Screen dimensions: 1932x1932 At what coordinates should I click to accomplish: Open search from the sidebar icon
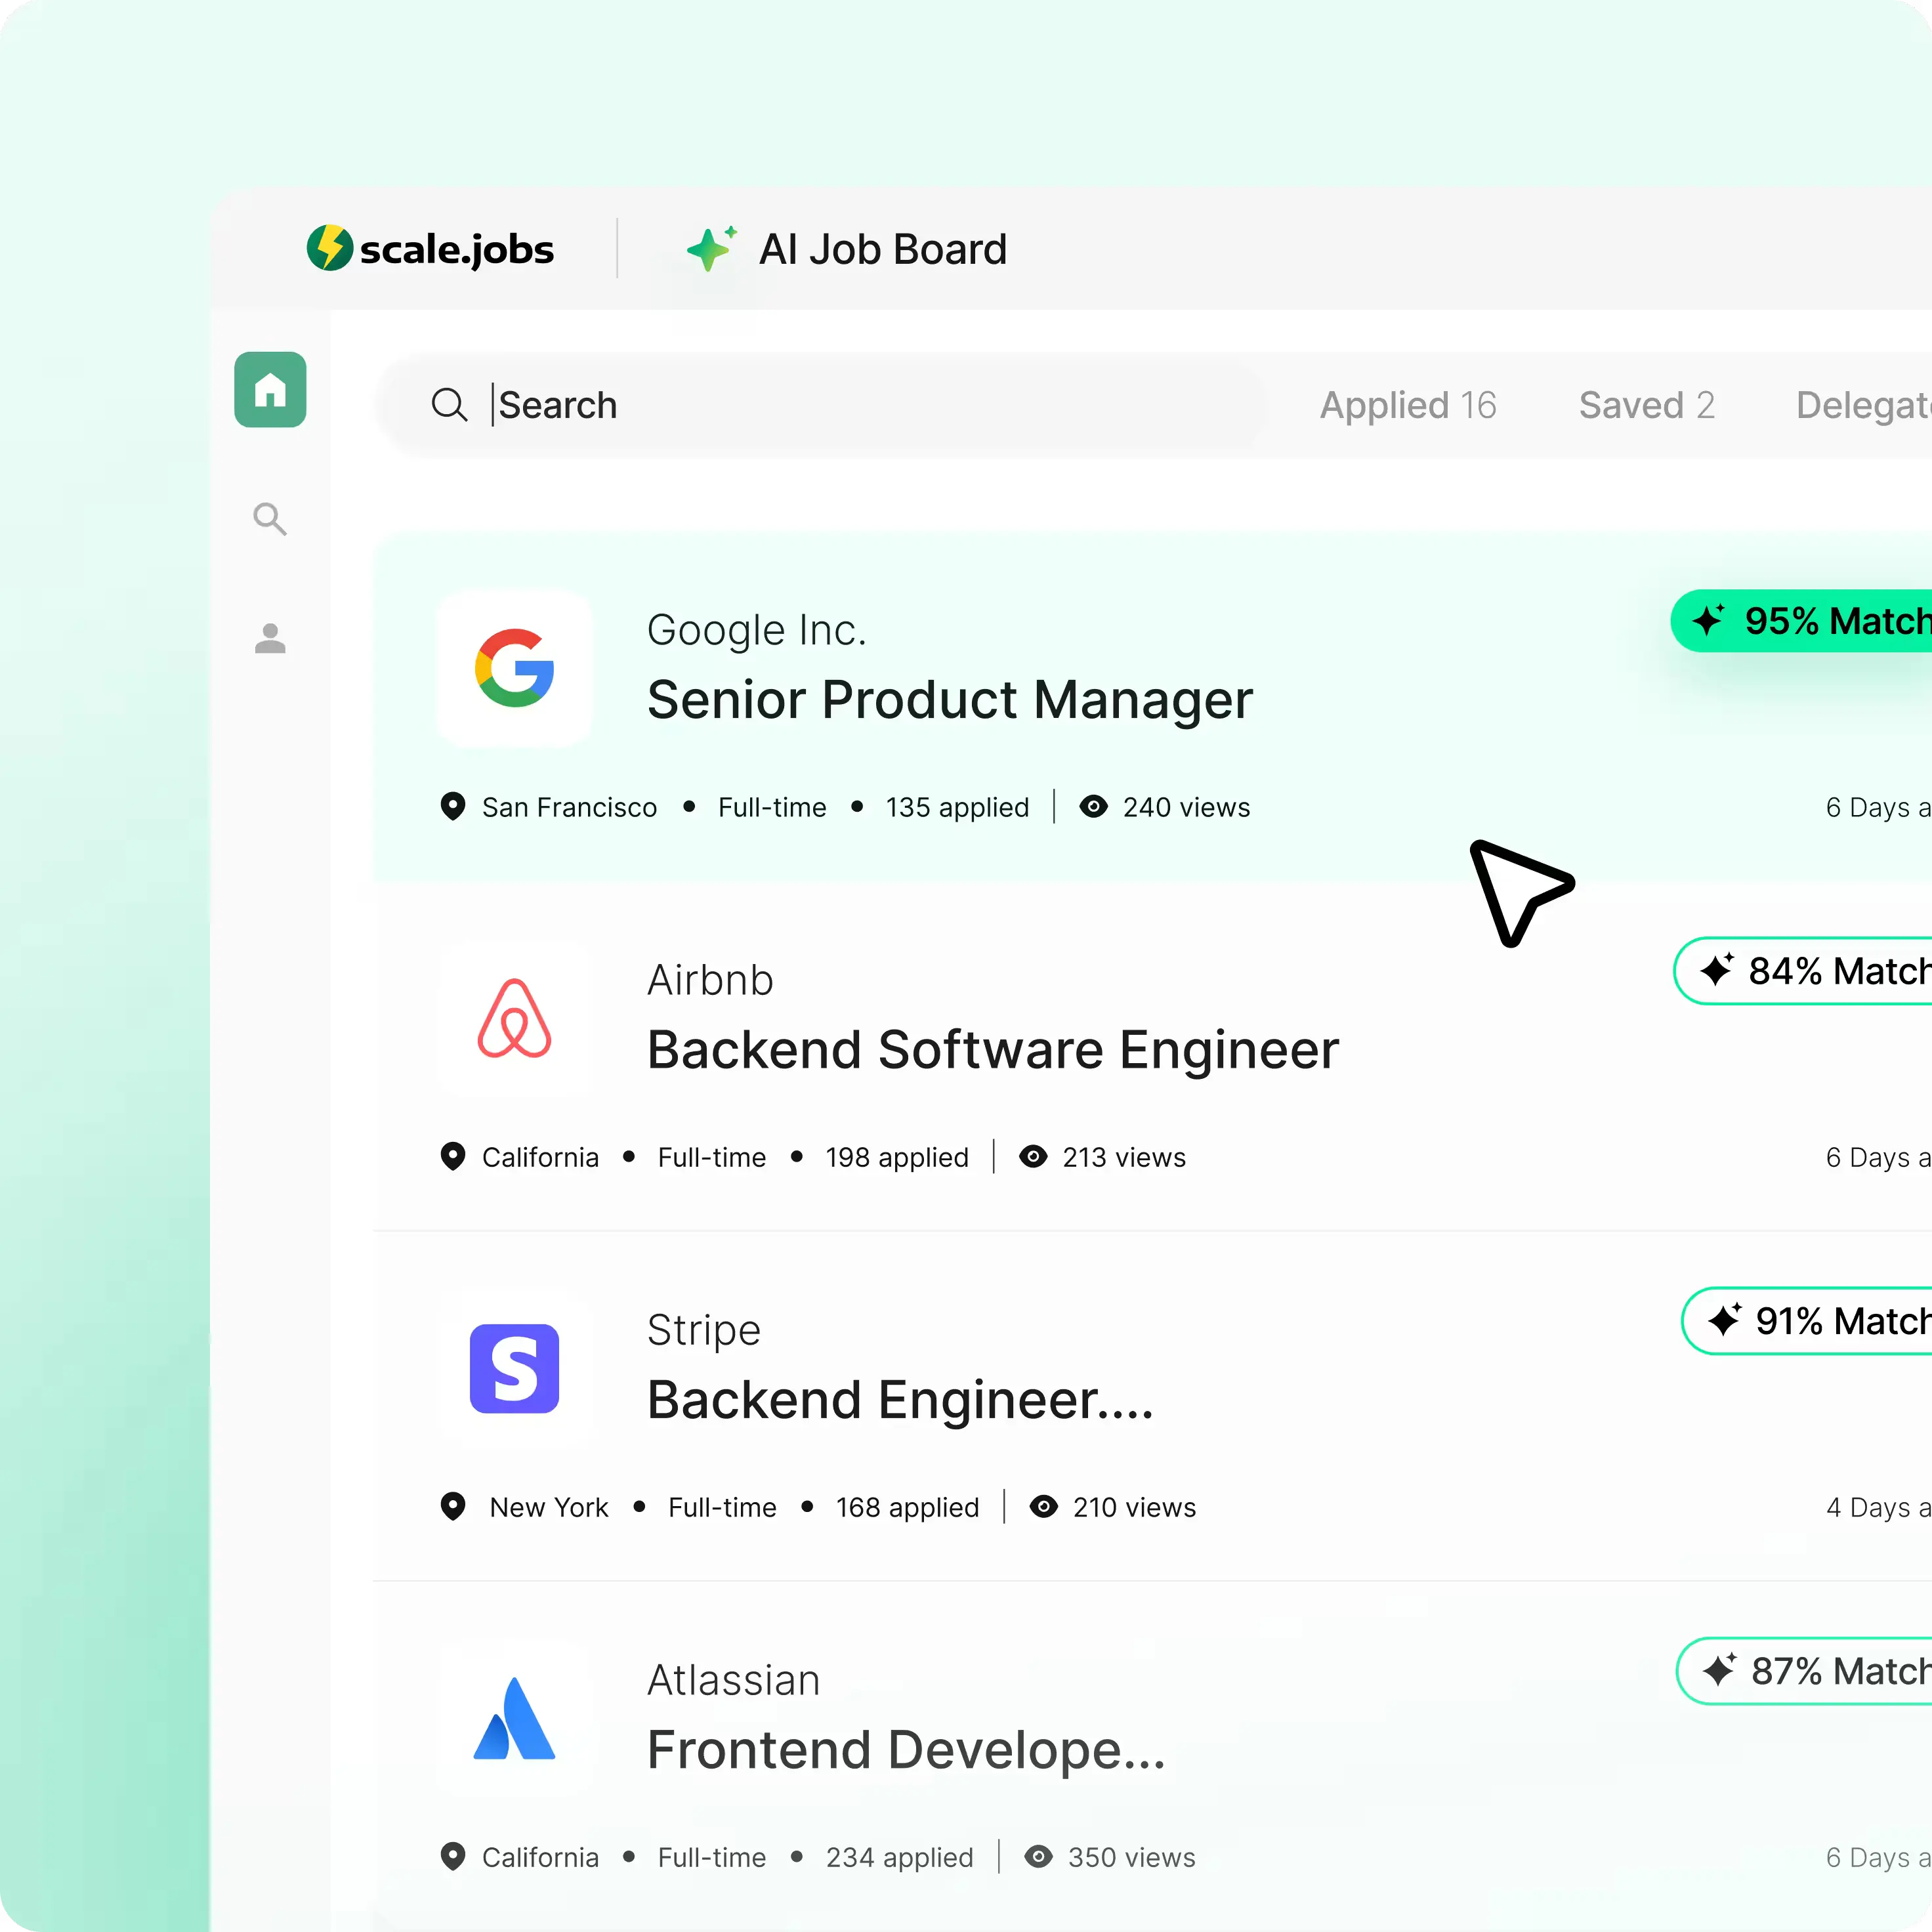click(x=270, y=519)
